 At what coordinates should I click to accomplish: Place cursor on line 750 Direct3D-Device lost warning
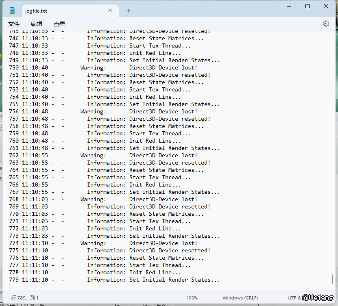(163, 68)
